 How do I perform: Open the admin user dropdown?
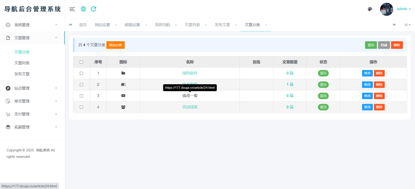(404, 9)
